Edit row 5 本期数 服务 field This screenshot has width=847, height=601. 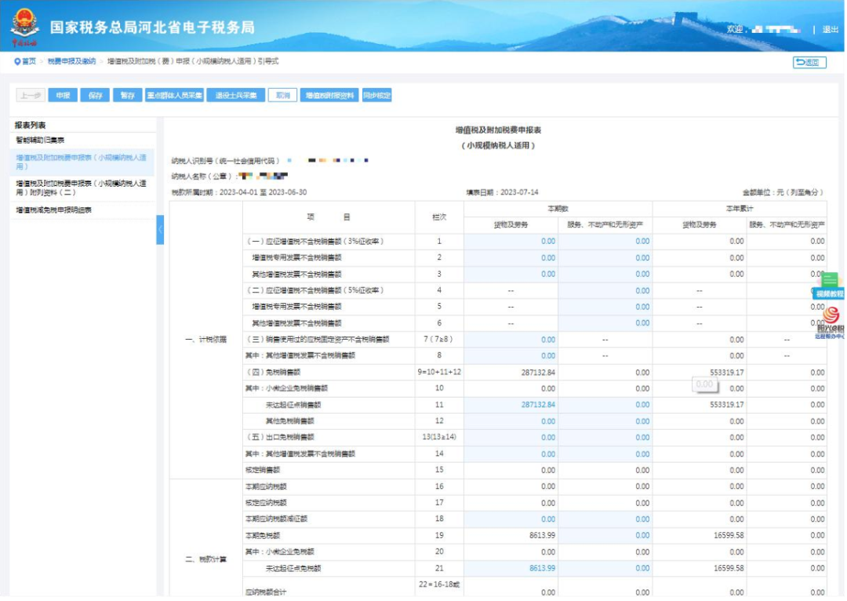click(606, 308)
